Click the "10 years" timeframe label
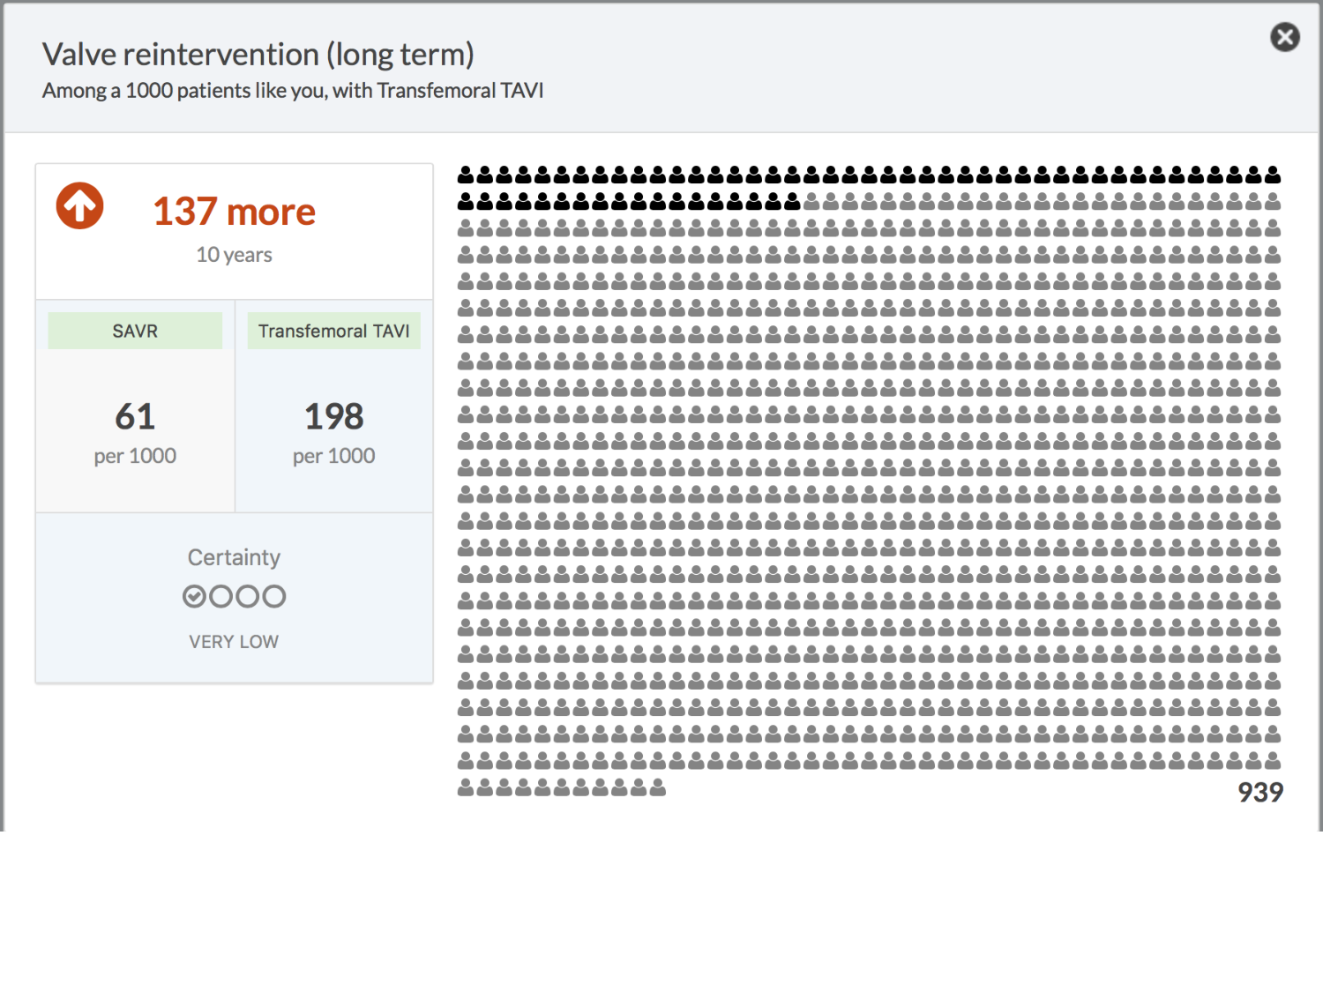 click(235, 255)
